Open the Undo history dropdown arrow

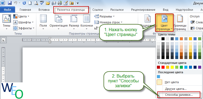[x=19, y=3]
